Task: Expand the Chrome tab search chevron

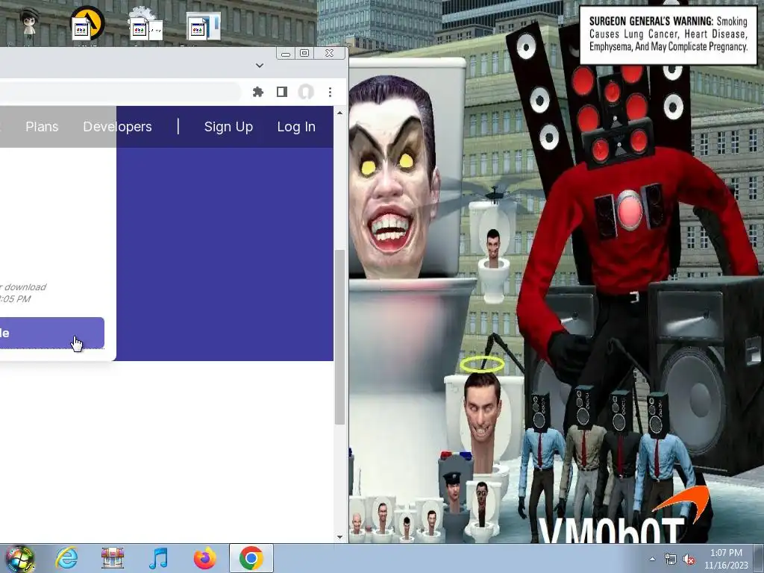Action: [x=260, y=66]
